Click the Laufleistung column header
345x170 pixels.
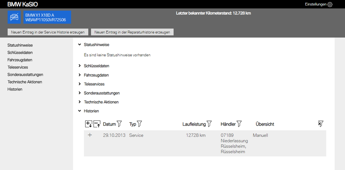pos(194,124)
